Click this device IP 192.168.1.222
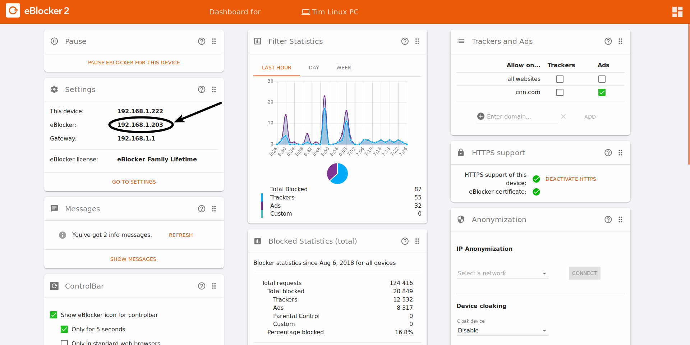The image size is (690, 345). pos(140,111)
